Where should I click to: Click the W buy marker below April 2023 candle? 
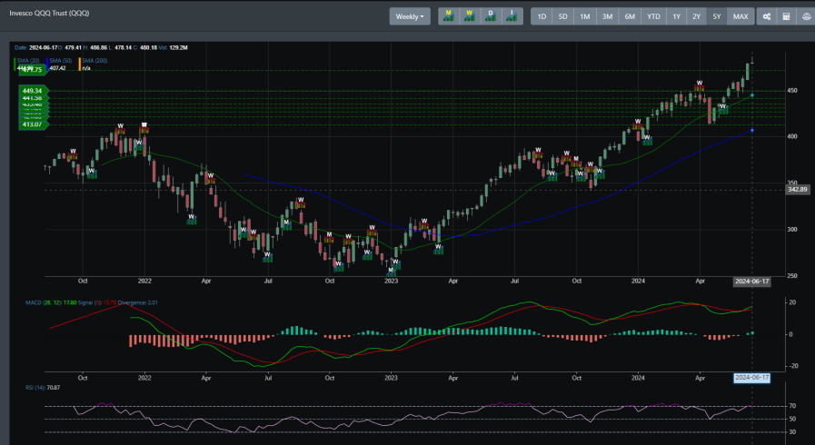(x=438, y=247)
